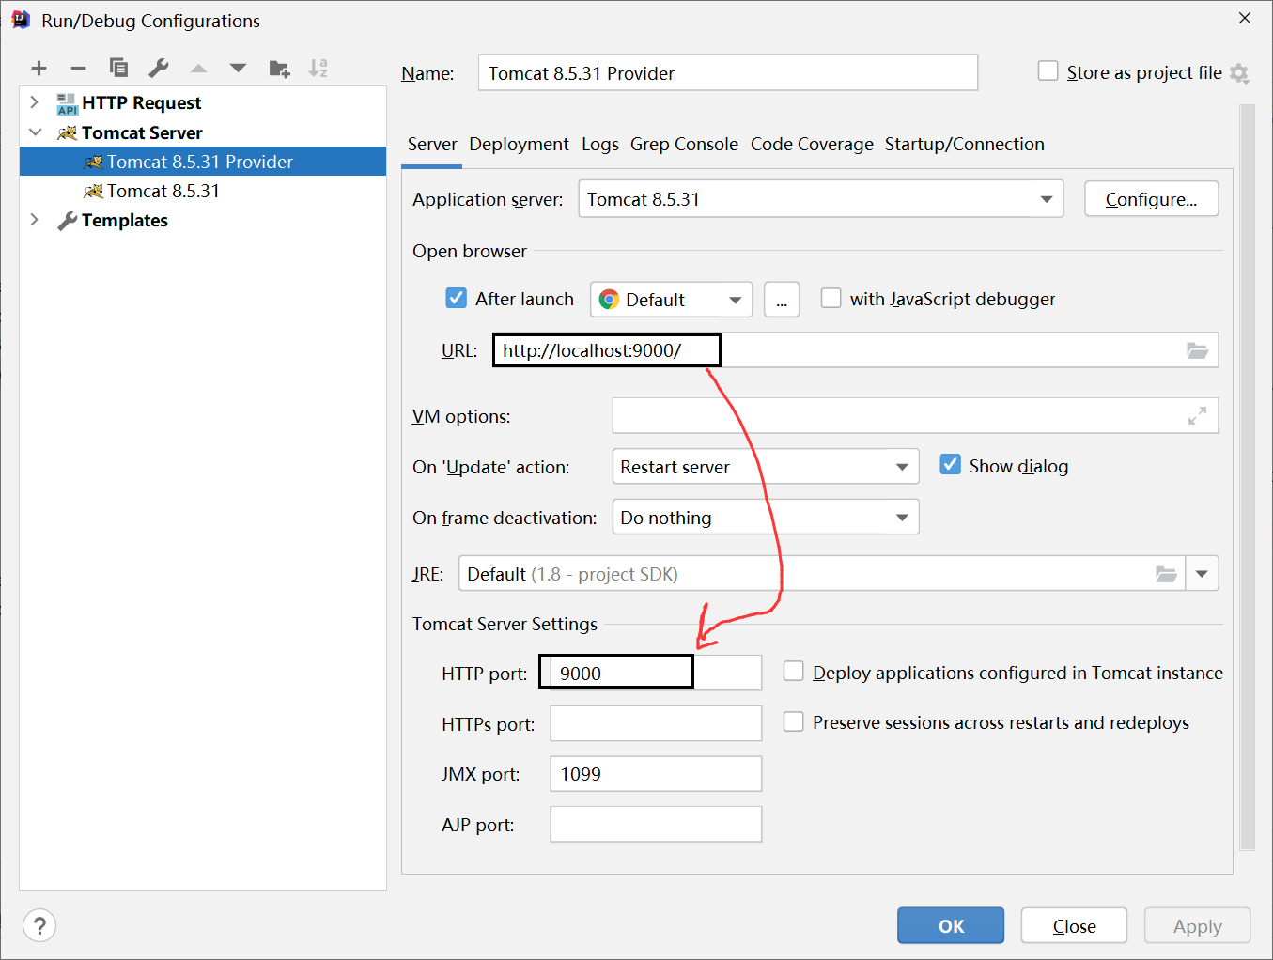Click the VM options input field
The height and width of the screenshot is (960, 1273).
pos(915,416)
